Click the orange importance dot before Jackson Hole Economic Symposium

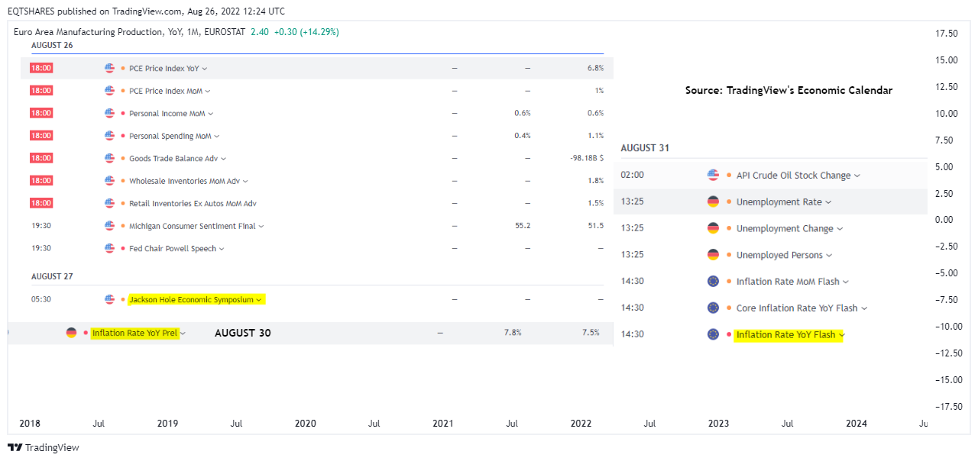[x=123, y=299]
